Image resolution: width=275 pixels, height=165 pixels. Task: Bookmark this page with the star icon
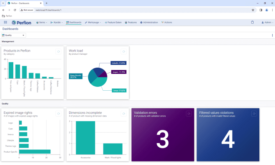[x=253, y=10]
